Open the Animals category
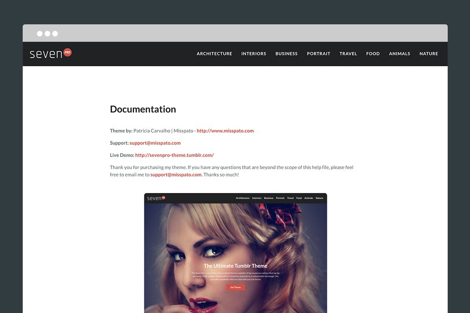The image size is (470, 313). 399,53
